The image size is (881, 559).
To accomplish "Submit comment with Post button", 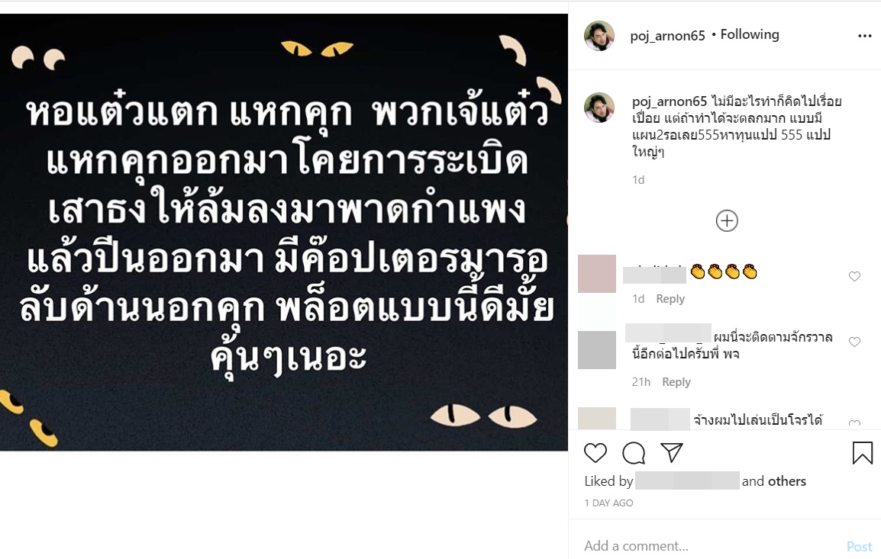I will (x=859, y=546).
